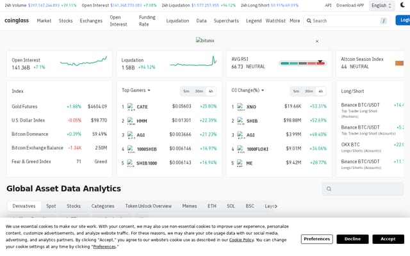Open the Supercharts menu
Image resolution: width=410 pixels, height=256 pixels.
pyautogui.click(x=226, y=20)
